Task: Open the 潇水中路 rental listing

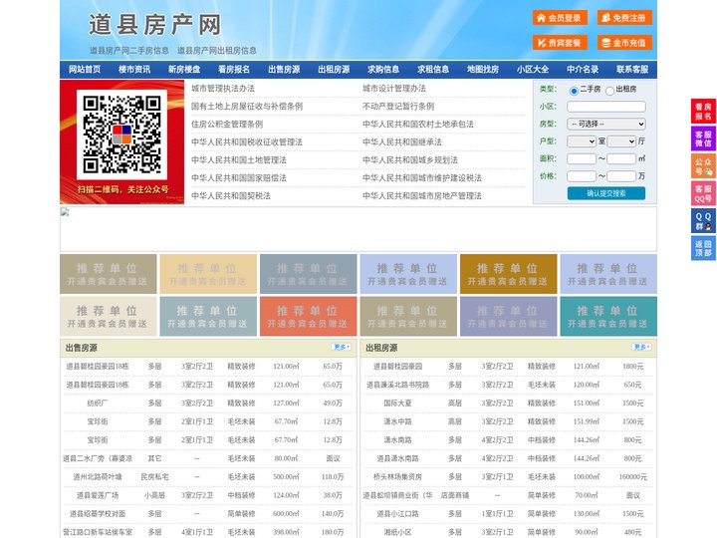Action: [397, 421]
